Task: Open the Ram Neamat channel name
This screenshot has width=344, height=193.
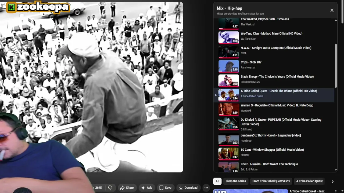Action: pos(248,68)
